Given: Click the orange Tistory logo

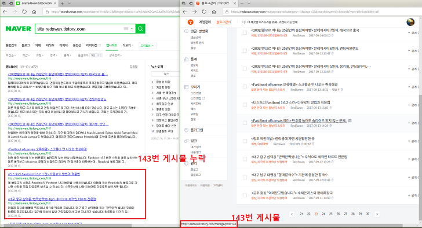Looking at the screenshot, I should [190, 22].
